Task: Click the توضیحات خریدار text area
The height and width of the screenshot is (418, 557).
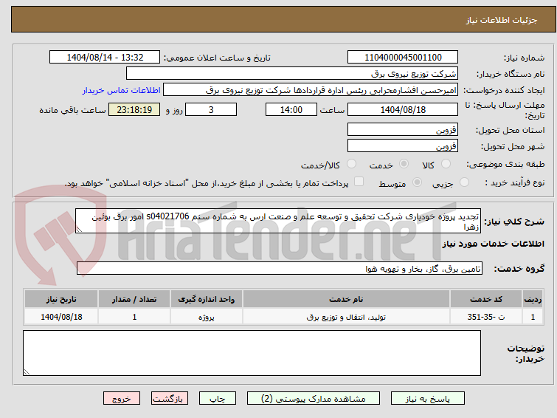Action: [252, 353]
